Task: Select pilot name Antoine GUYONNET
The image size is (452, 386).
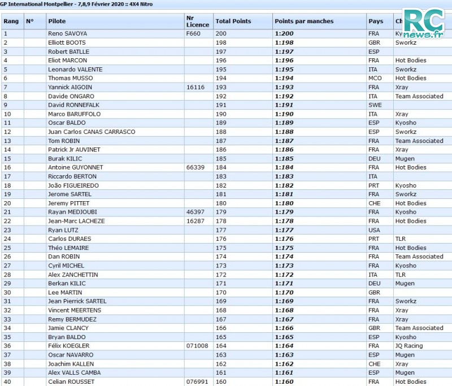Action: click(76, 167)
